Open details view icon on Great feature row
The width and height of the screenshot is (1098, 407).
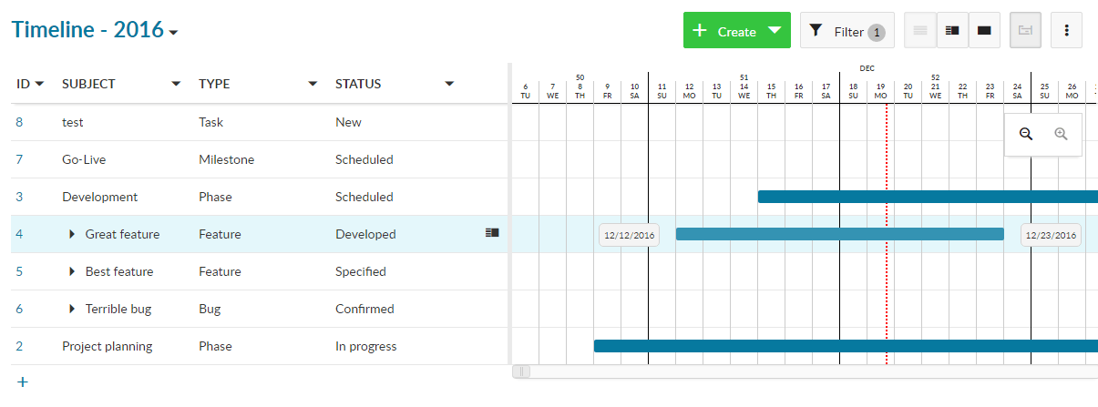(492, 234)
